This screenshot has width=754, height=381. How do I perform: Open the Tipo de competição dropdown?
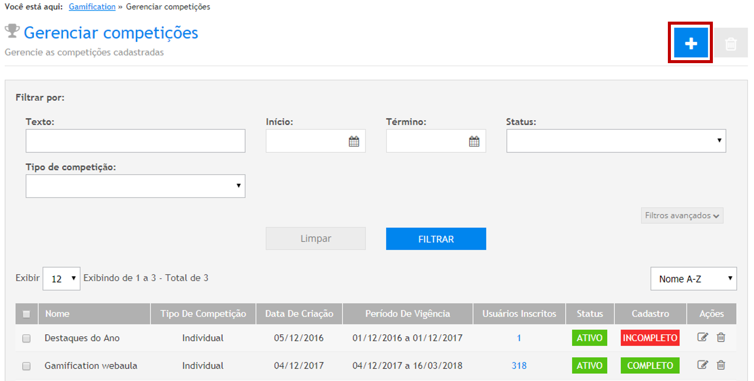[135, 186]
